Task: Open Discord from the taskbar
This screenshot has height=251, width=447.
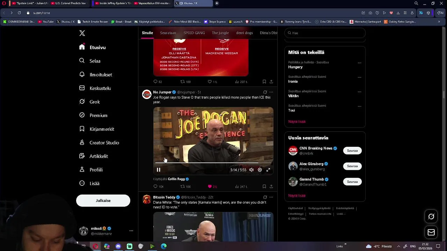Action: click(x=118, y=246)
